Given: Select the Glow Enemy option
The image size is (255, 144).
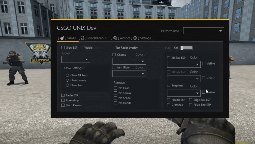Looking at the screenshot, I should [x=67, y=80].
